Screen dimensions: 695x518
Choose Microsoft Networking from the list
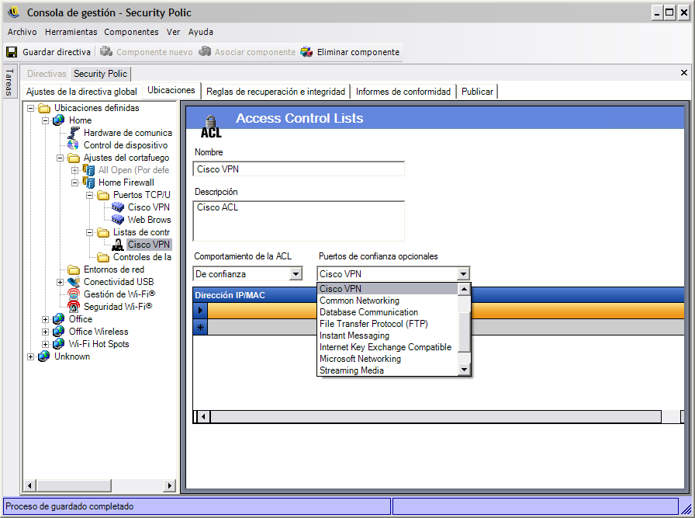(x=360, y=359)
